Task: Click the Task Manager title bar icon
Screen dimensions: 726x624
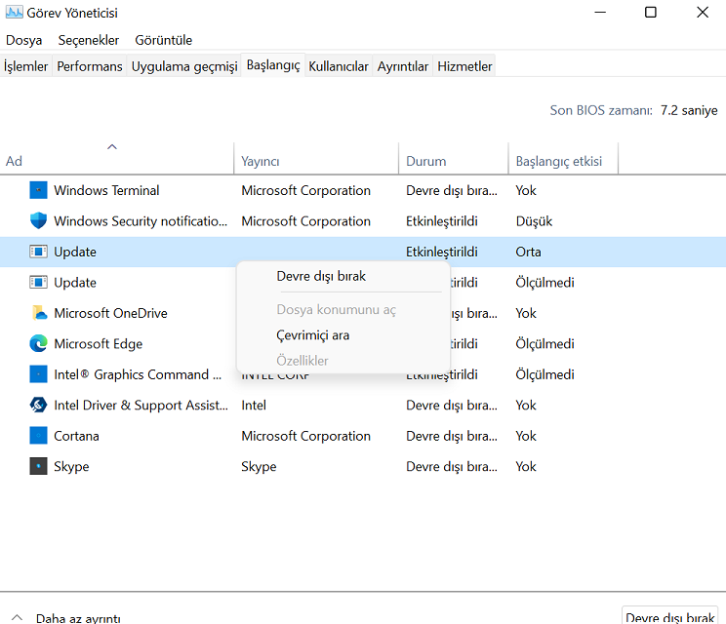Action: tap(14, 12)
